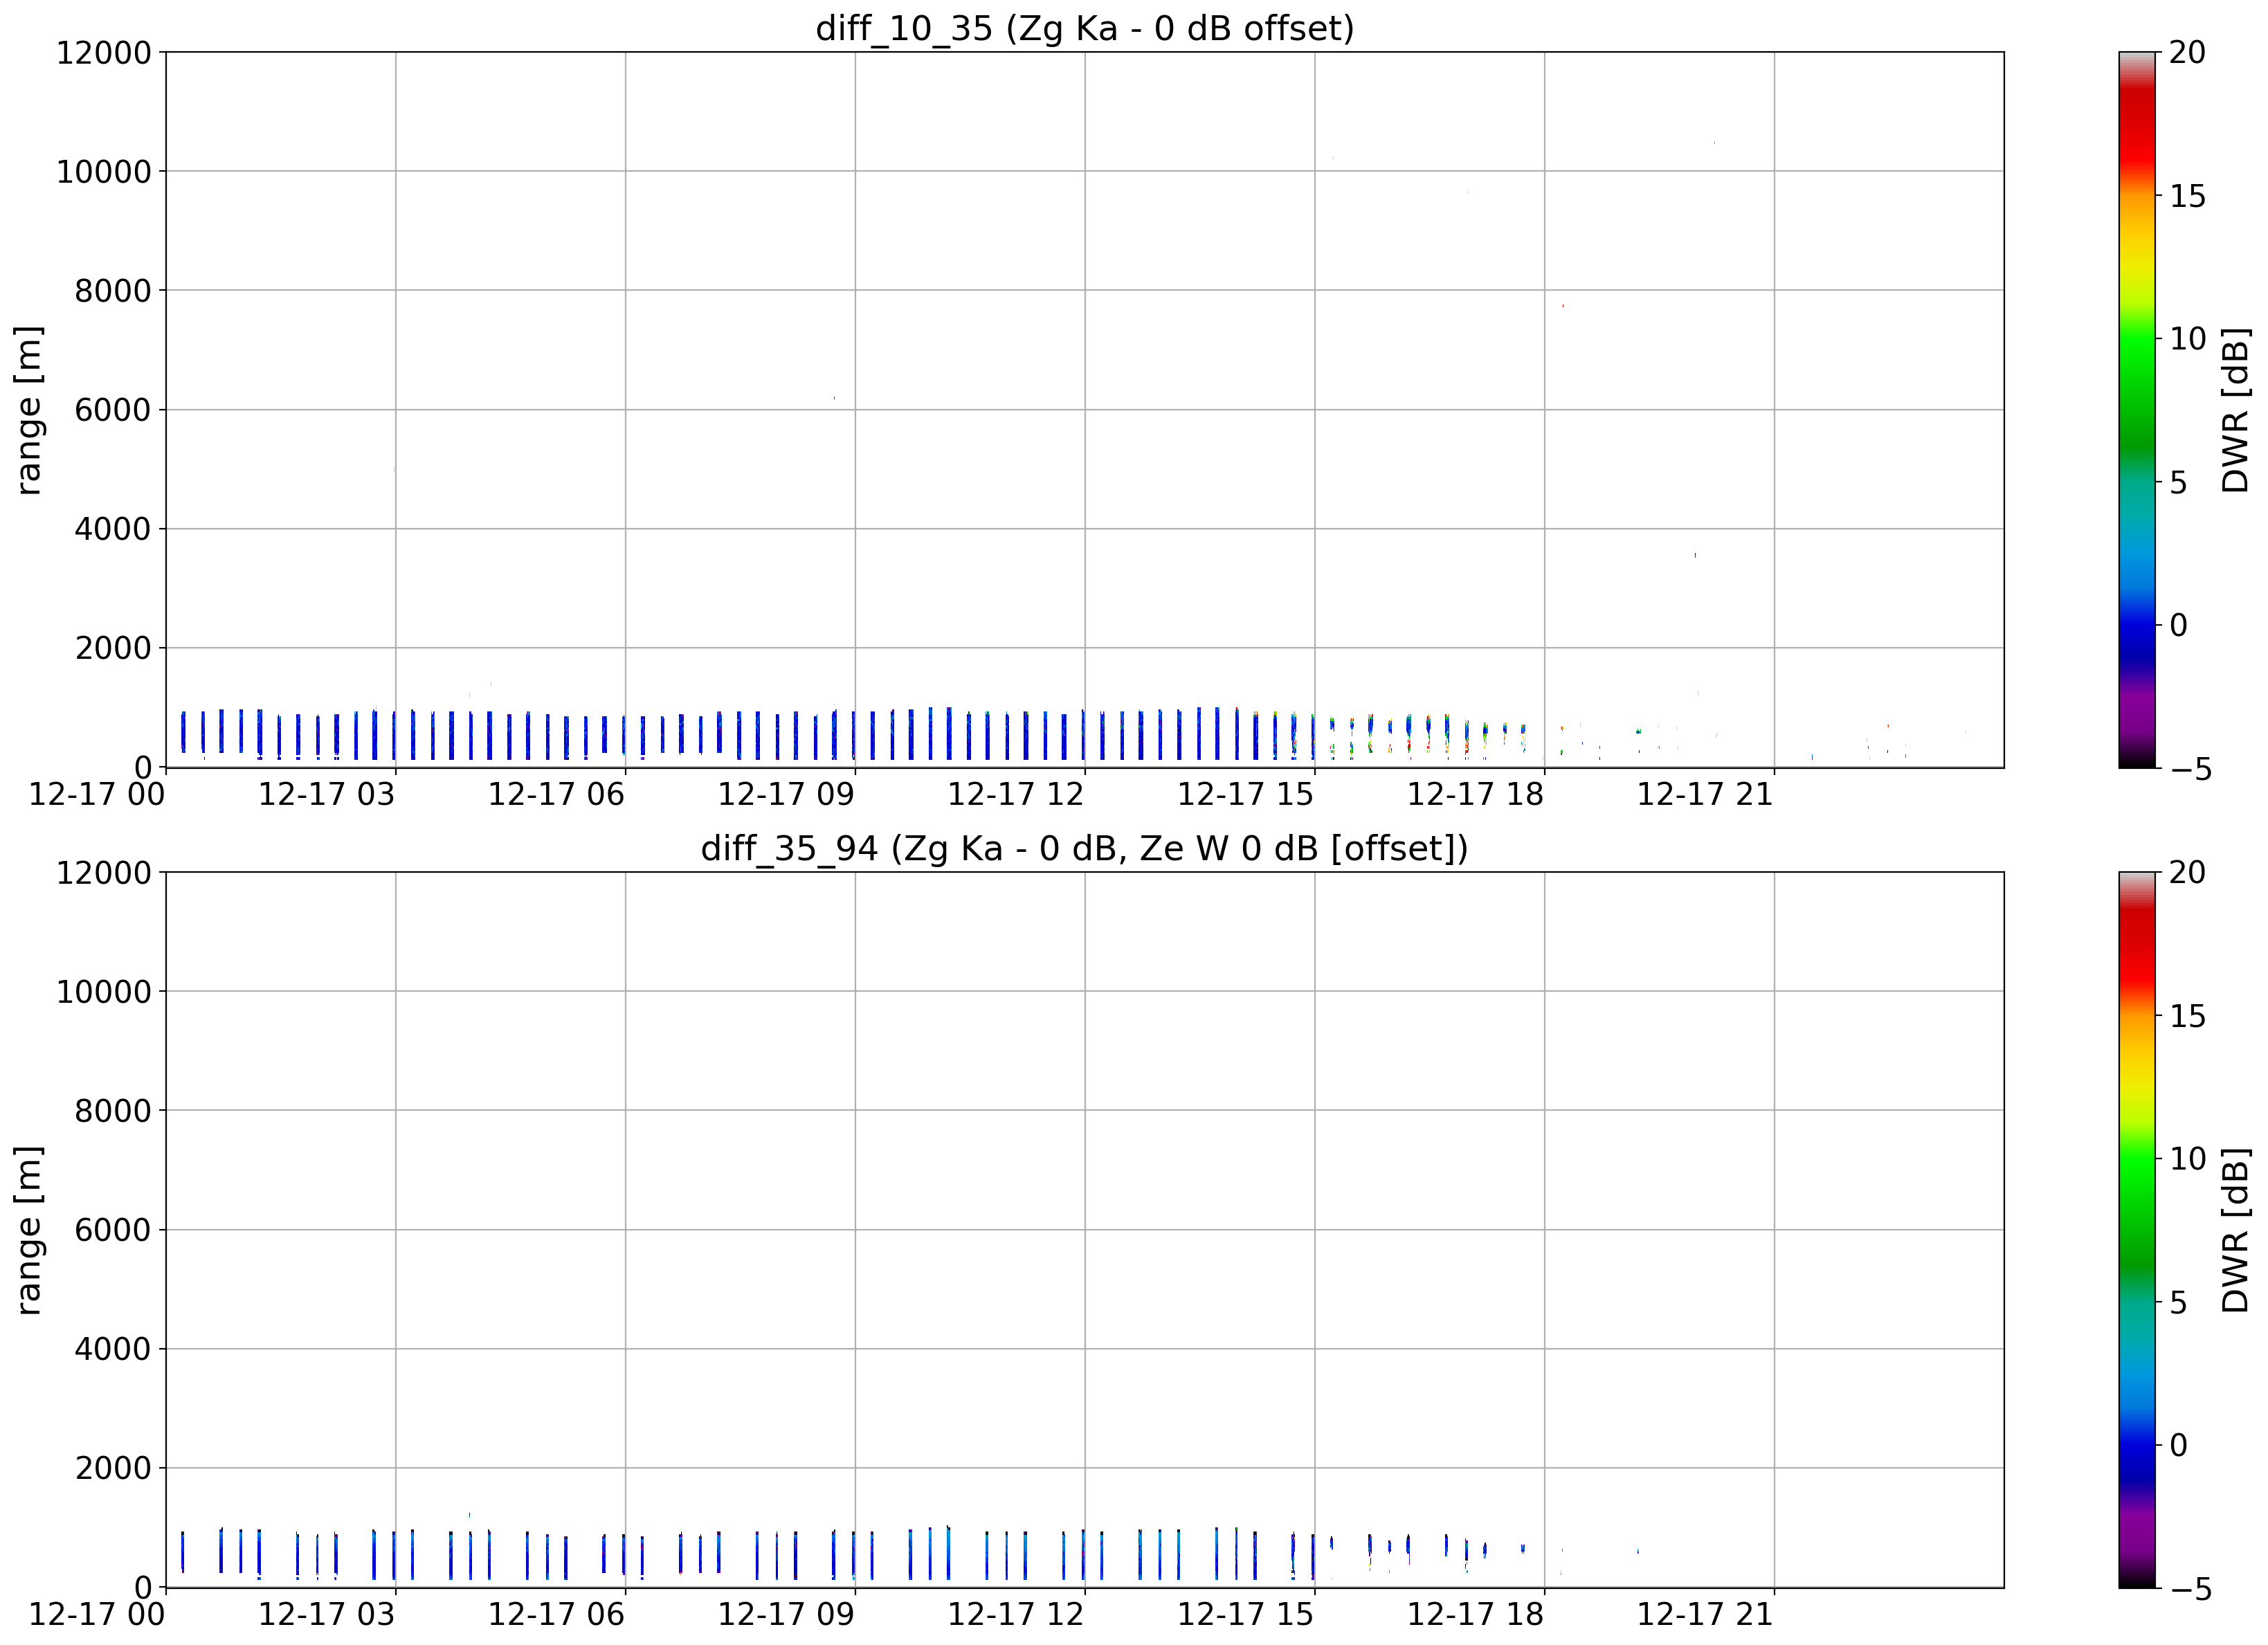2268x1645 pixels.
Task: Click the '12-17 09' x-tick label on the top plot
Action: coord(786,795)
